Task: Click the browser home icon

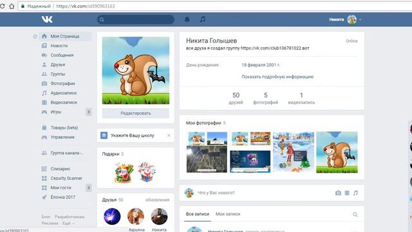Action: [x=12, y=6]
